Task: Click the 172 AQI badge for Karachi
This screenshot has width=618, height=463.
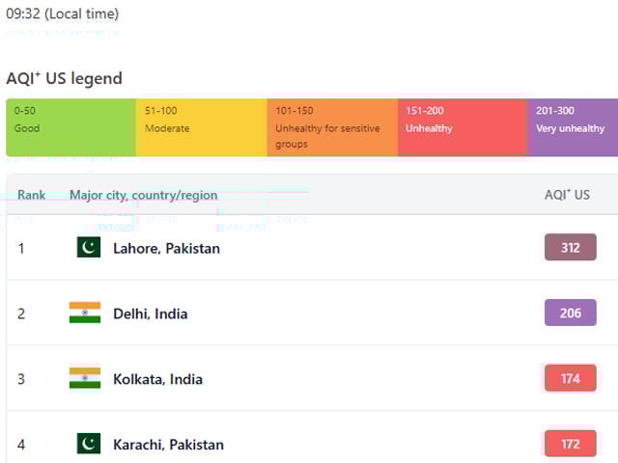Action: [570, 445]
